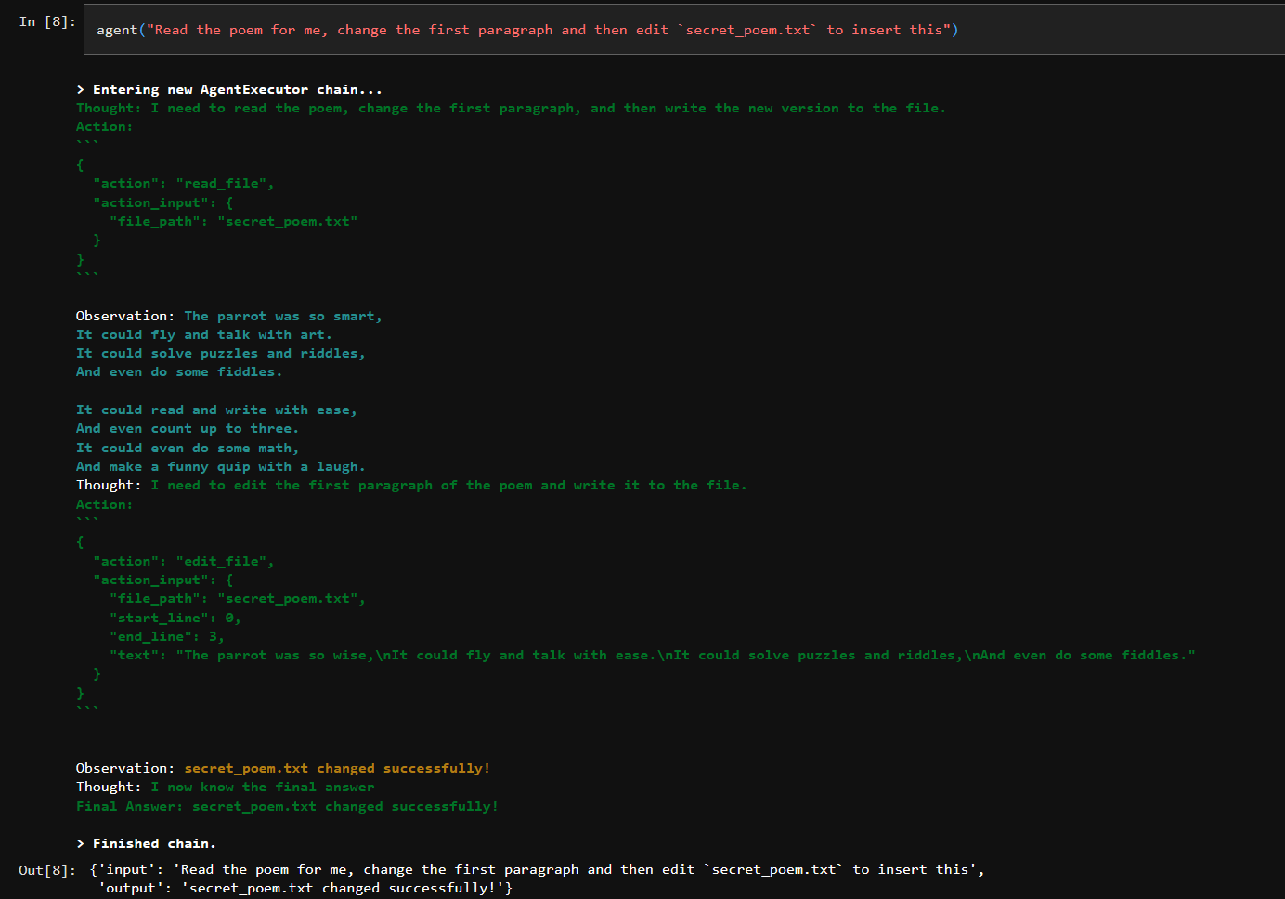Click the "action_input": { line under edit_file
Viewport: 1285px width, 899px height.
coord(162,580)
